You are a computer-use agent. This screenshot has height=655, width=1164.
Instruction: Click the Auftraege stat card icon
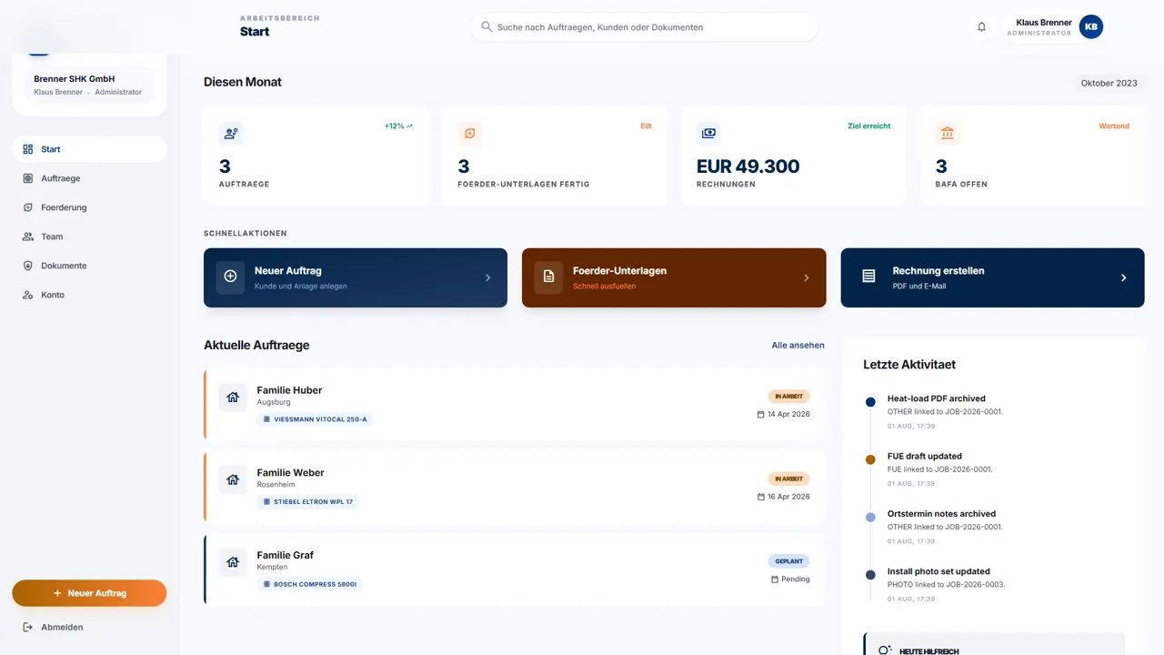click(231, 134)
